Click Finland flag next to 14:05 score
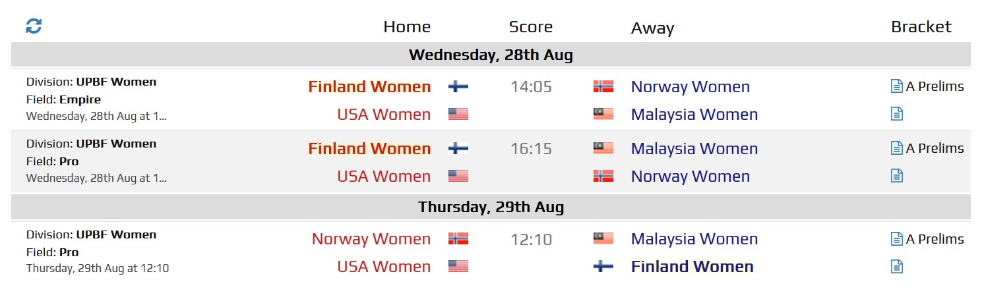The image size is (982, 301). click(x=458, y=86)
